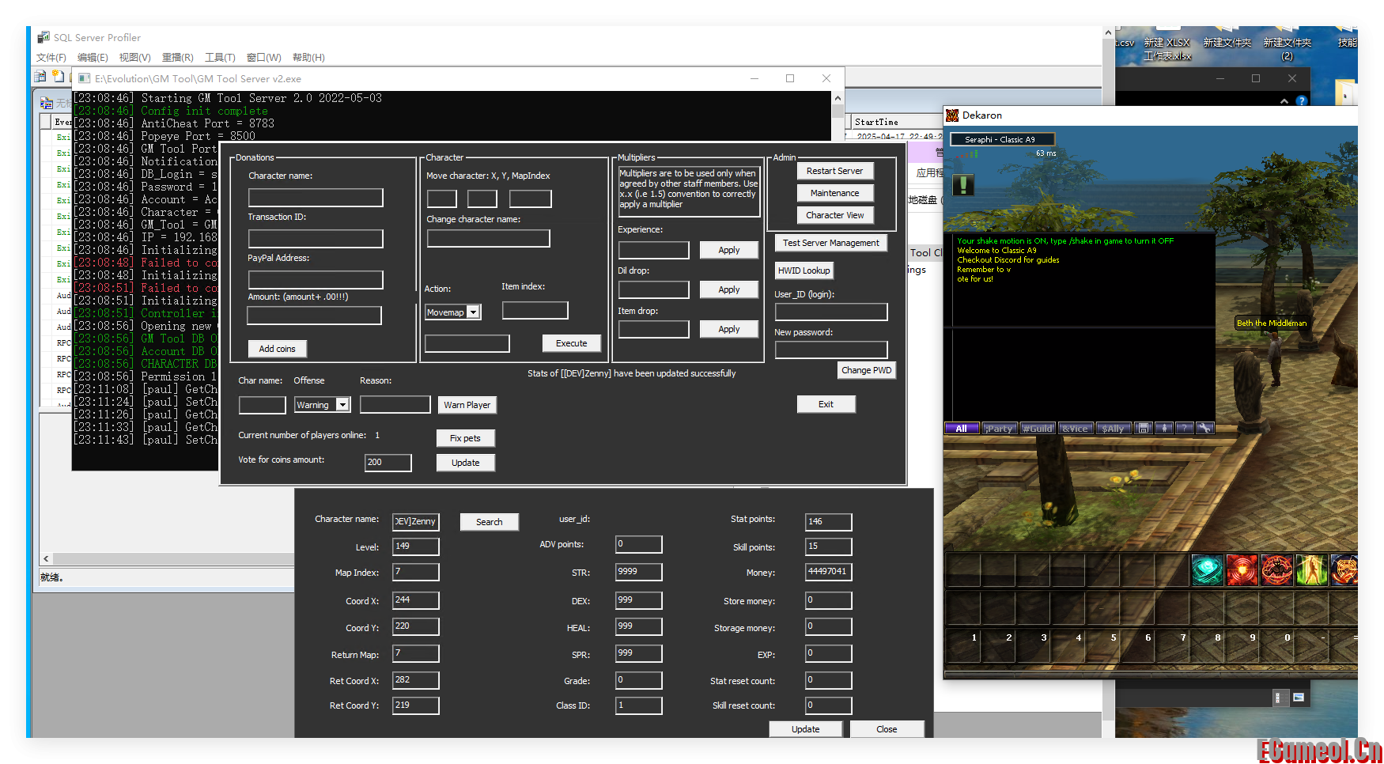Open the Offense Warning dropdown
1384x764 pixels.
click(x=342, y=405)
